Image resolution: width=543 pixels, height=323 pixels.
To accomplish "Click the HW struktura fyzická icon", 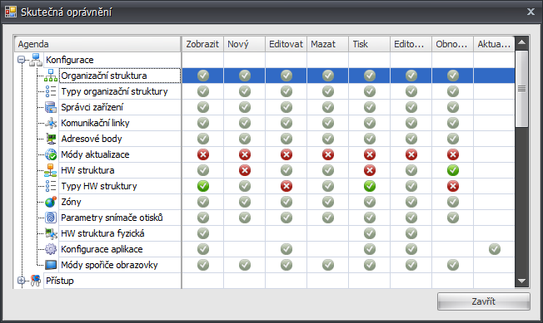I will (x=51, y=233).
